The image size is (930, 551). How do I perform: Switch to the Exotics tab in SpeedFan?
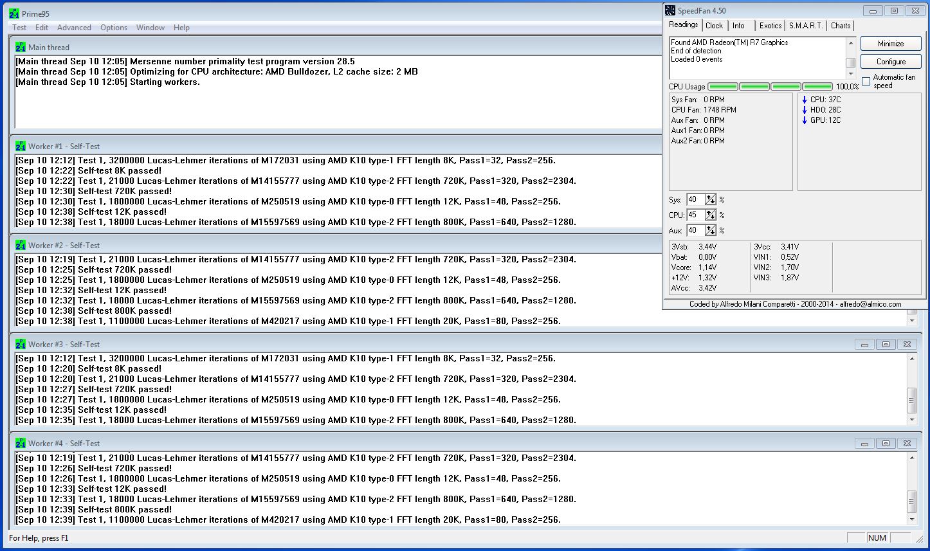(770, 26)
